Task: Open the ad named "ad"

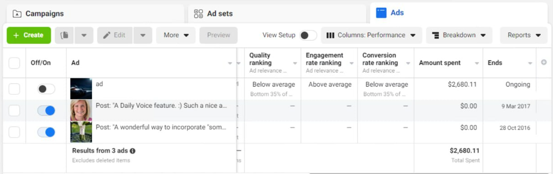Action: [x=99, y=84]
